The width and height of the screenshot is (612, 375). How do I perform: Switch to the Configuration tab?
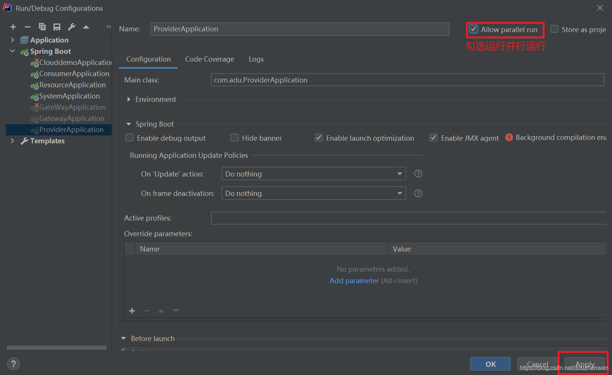[149, 59]
